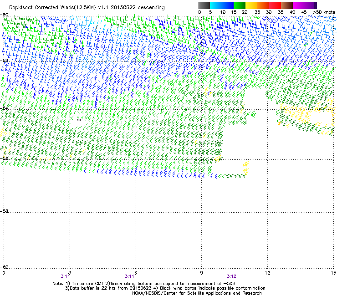The width and height of the screenshot is (337, 296).
Task: Click the gray 0-5 knots color swatch
Action: 204,5
